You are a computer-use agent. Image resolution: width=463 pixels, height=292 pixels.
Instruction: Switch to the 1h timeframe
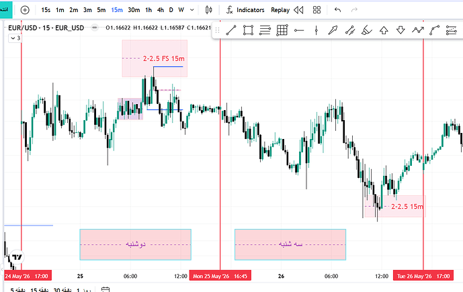(149, 10)
